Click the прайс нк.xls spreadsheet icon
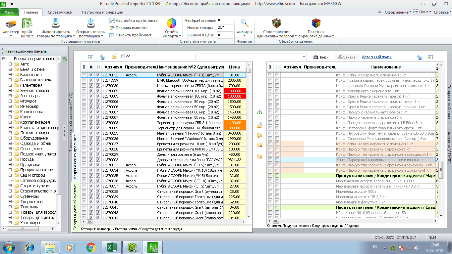The height and width of the screenshot is (254, 452). [x=27, y=24]
